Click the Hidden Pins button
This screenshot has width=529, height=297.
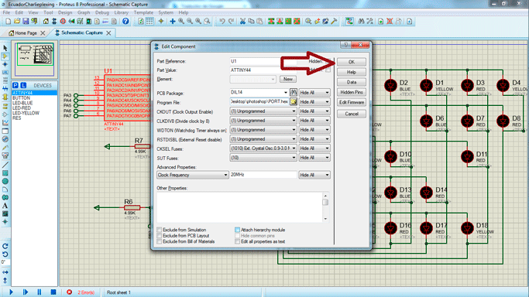click(351, 92)
